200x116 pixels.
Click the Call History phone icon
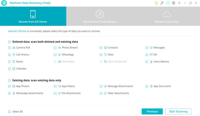tap(14, 55)
